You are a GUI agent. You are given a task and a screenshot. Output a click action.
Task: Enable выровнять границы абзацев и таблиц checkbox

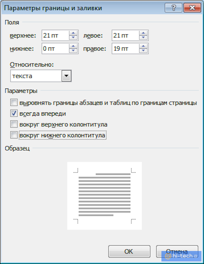[x=14, y=102]
